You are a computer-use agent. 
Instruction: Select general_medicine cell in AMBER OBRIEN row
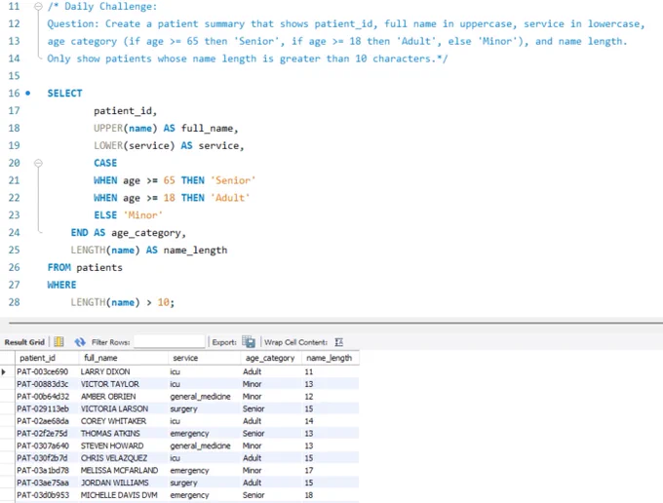coord(200,397)
